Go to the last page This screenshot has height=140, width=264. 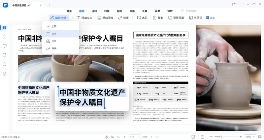(x=157, y=137)
